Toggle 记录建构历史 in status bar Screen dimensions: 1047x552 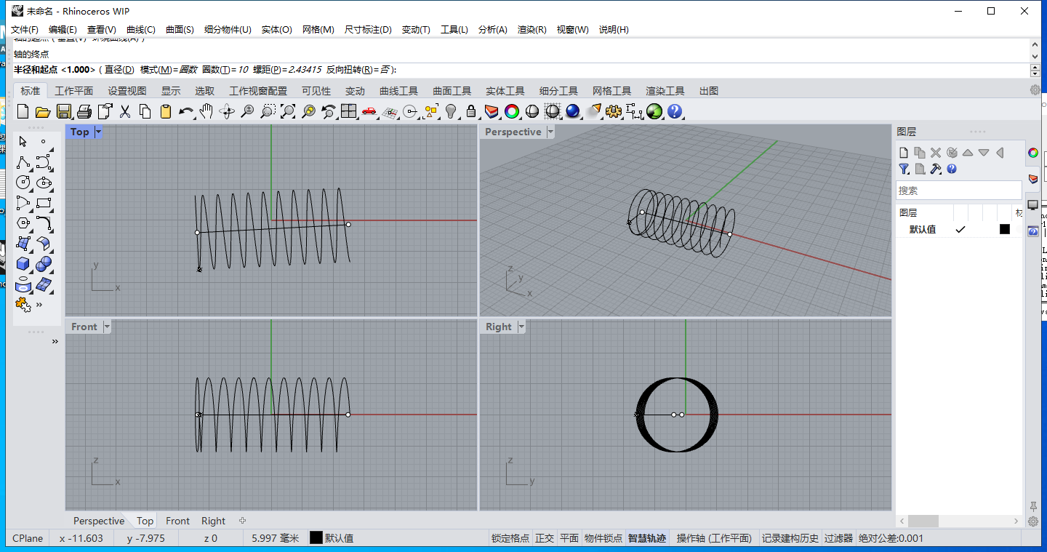790,538
